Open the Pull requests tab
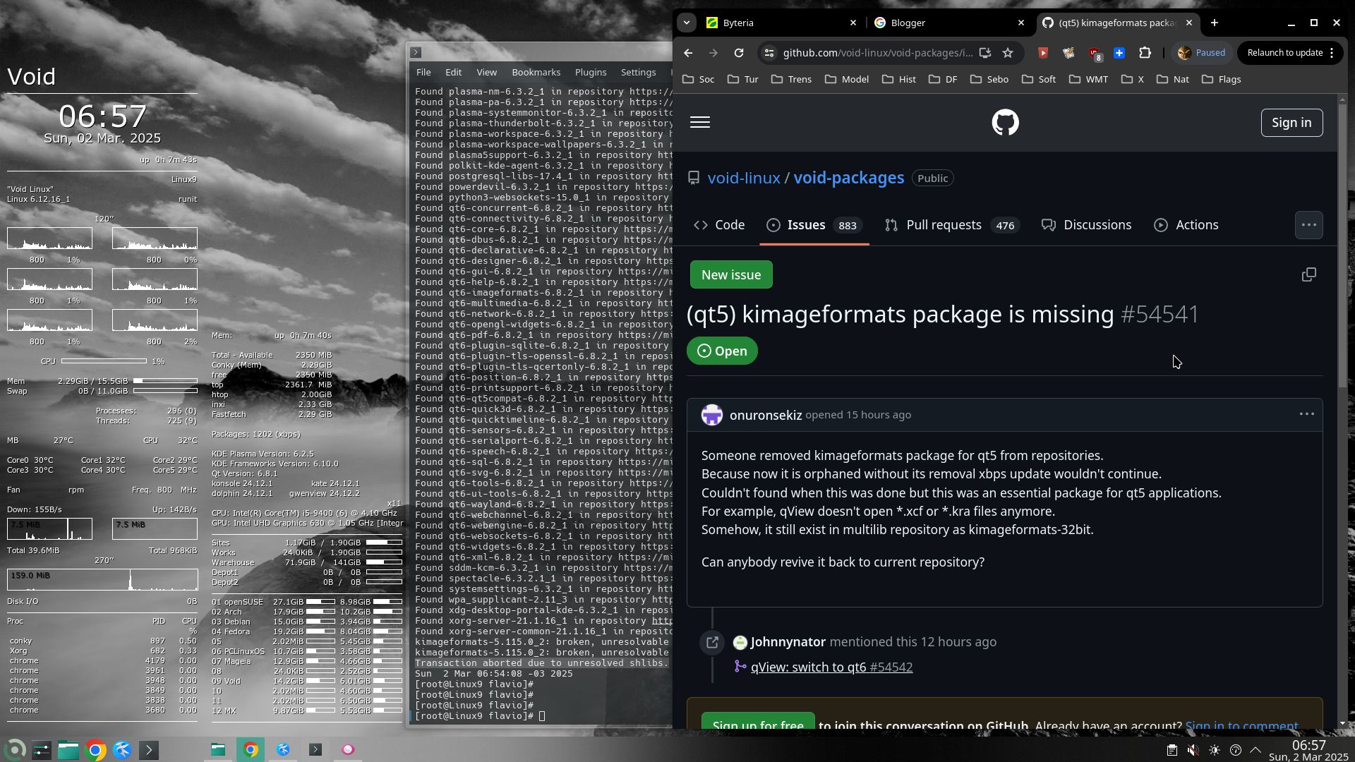Image resolution: width=1355 pixels, height=762 pixels. (952, 225)
